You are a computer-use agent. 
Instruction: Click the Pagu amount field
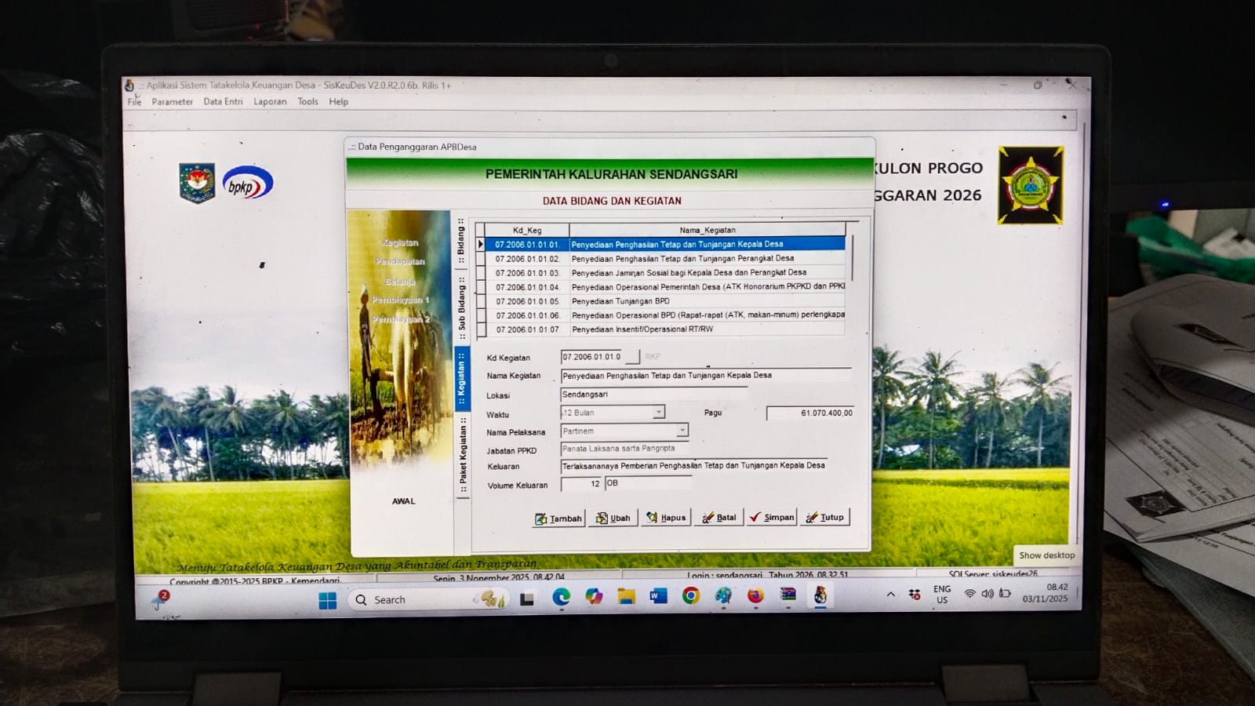click(809, 413)
